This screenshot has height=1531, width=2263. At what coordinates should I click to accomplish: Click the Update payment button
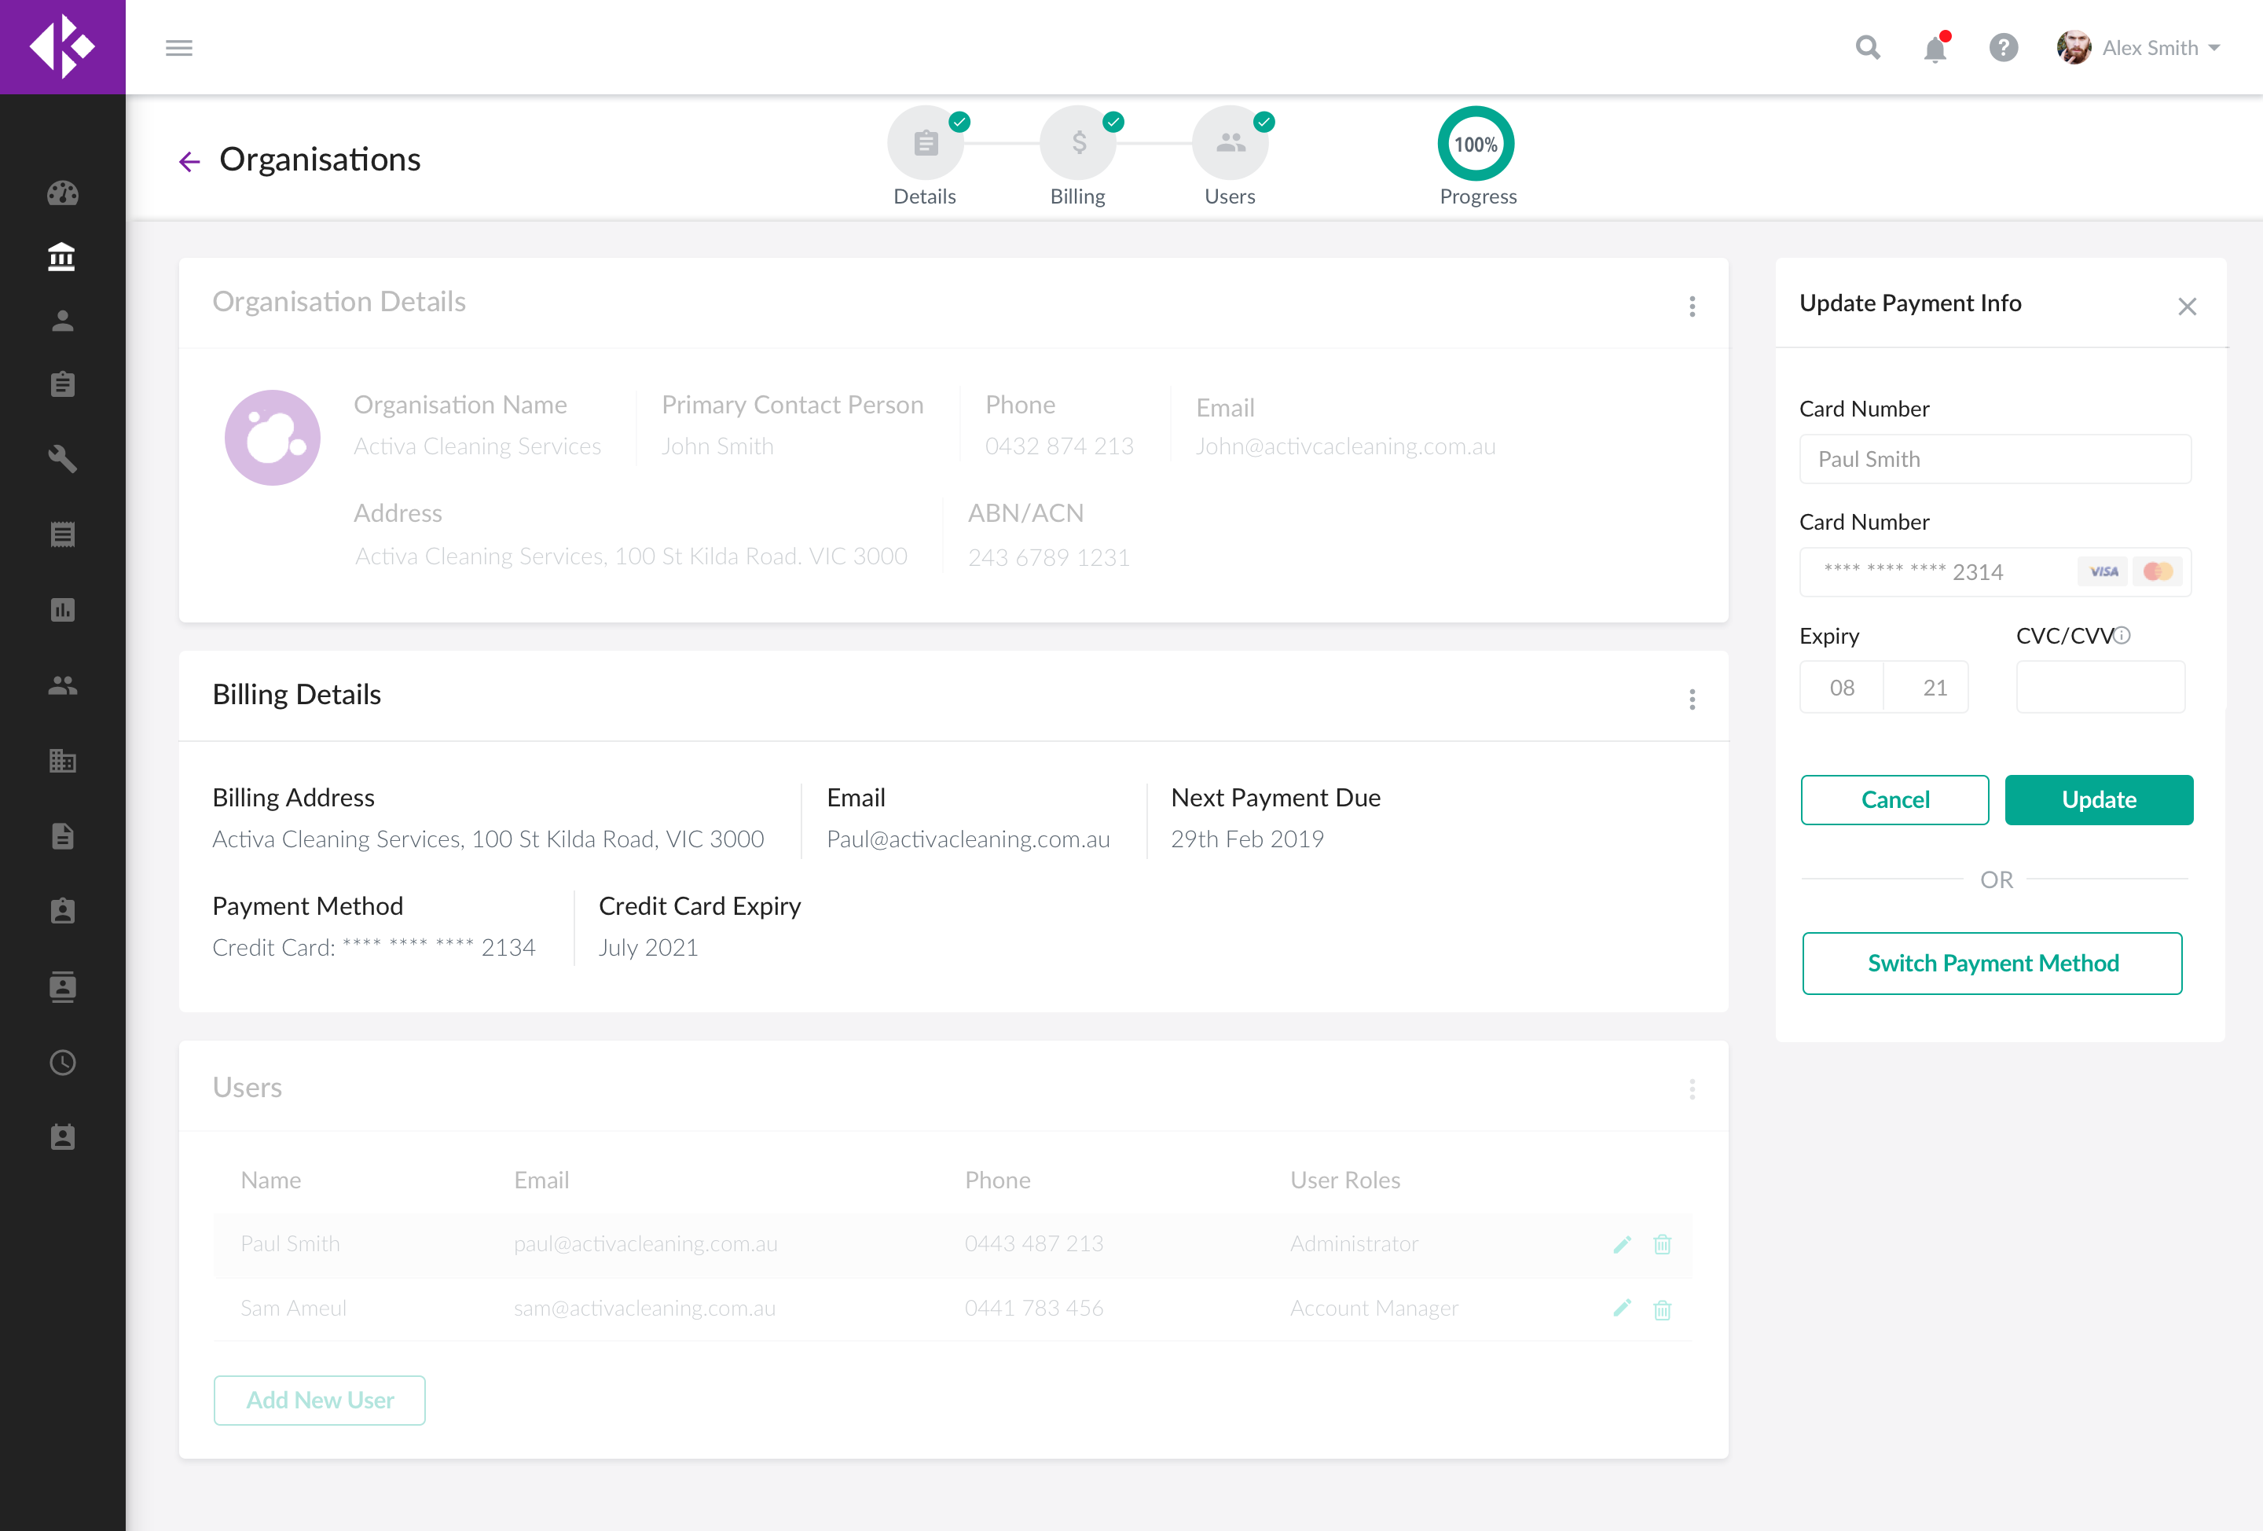pyautogui.click(x=2099, y=799)
